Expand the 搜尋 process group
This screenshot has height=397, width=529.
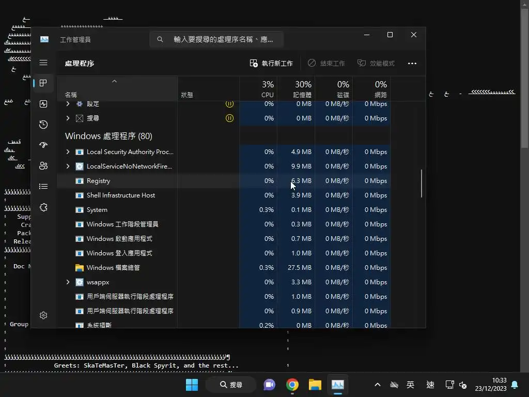pos(68,118)
